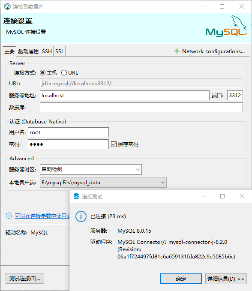Maximize the 连接到数据库 window
Image resolution: width=252 pixels, height=291 pixels.
pyautogui.click(x=222, y=6)
